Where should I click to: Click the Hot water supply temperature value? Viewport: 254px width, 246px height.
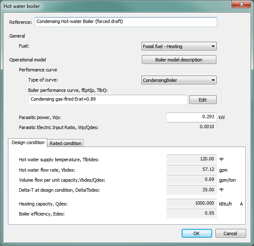(191, 159)
